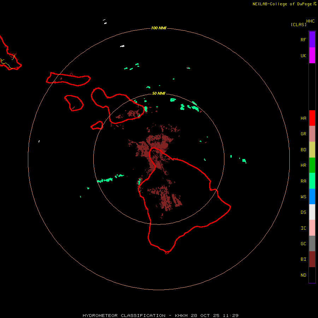Click the HR legend label
The width and height of the screenshot is (318, 318).
(x=303, y=165)
